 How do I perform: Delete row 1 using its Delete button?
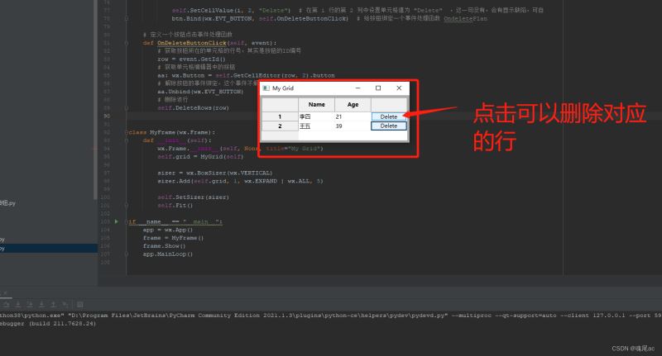tap(389, 116)
